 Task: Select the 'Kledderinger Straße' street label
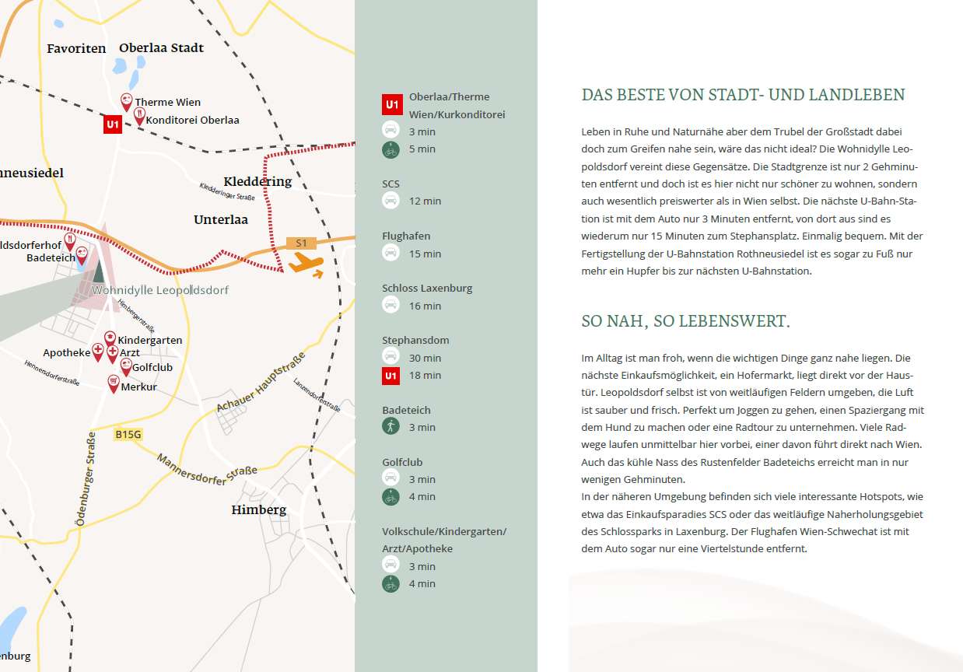[x=227, y=191]
